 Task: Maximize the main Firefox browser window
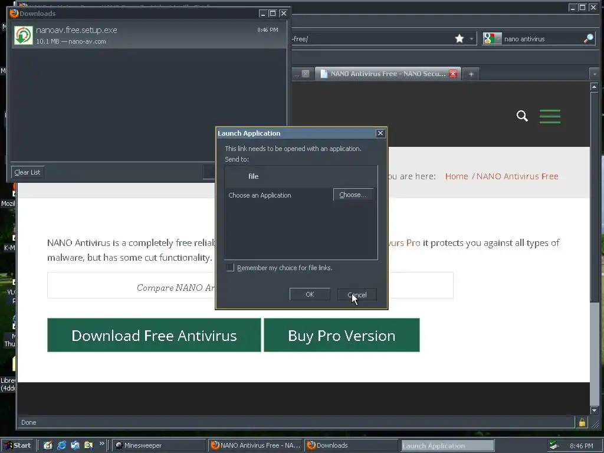(x=582, y=7)
